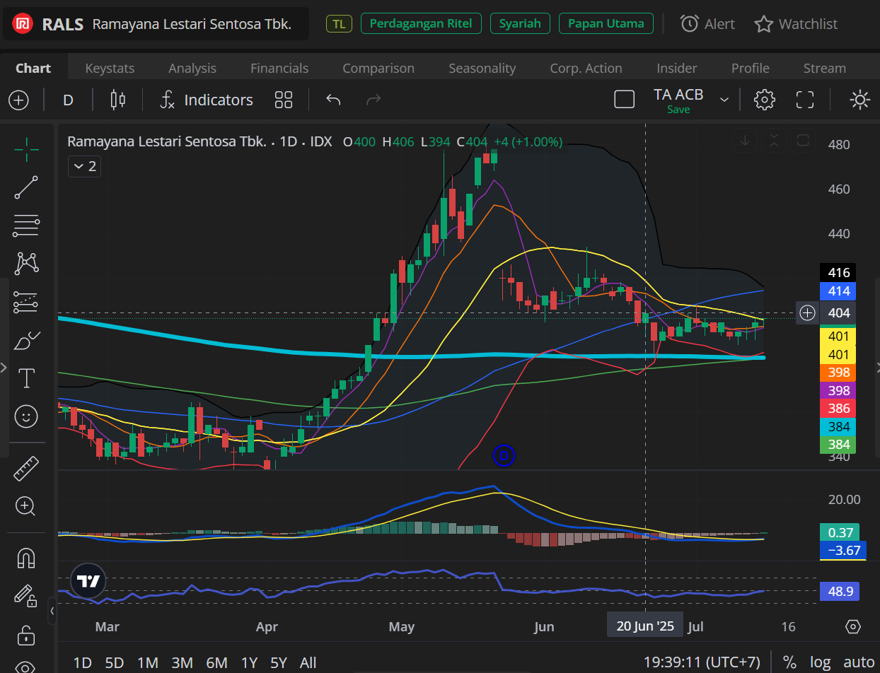The width and height of the screenshot is (880, 673).
Task: Toggle hide all drawings eye icon
Action: coord(26,667)
